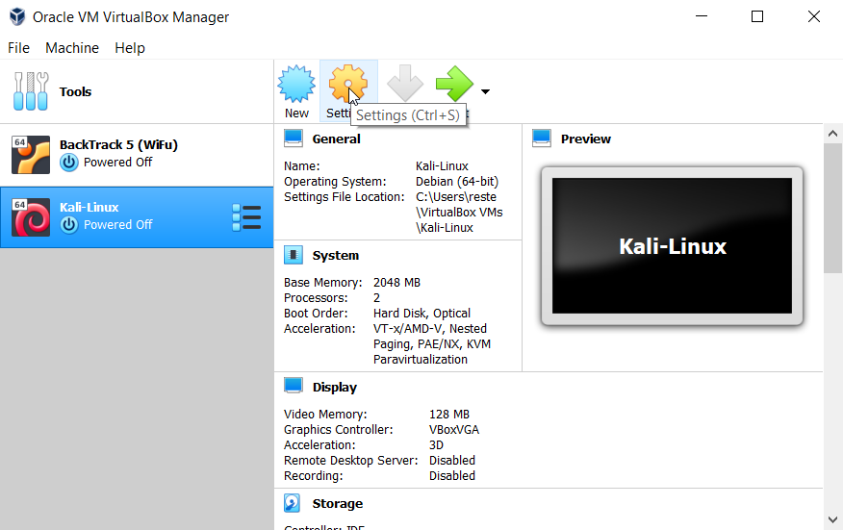Click the 3D acceleration value under Display
843x530 pixels.
click(x=436, y=445)
